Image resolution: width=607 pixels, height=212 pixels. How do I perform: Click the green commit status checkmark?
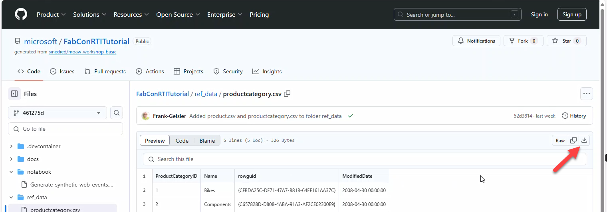coord(350,116)
